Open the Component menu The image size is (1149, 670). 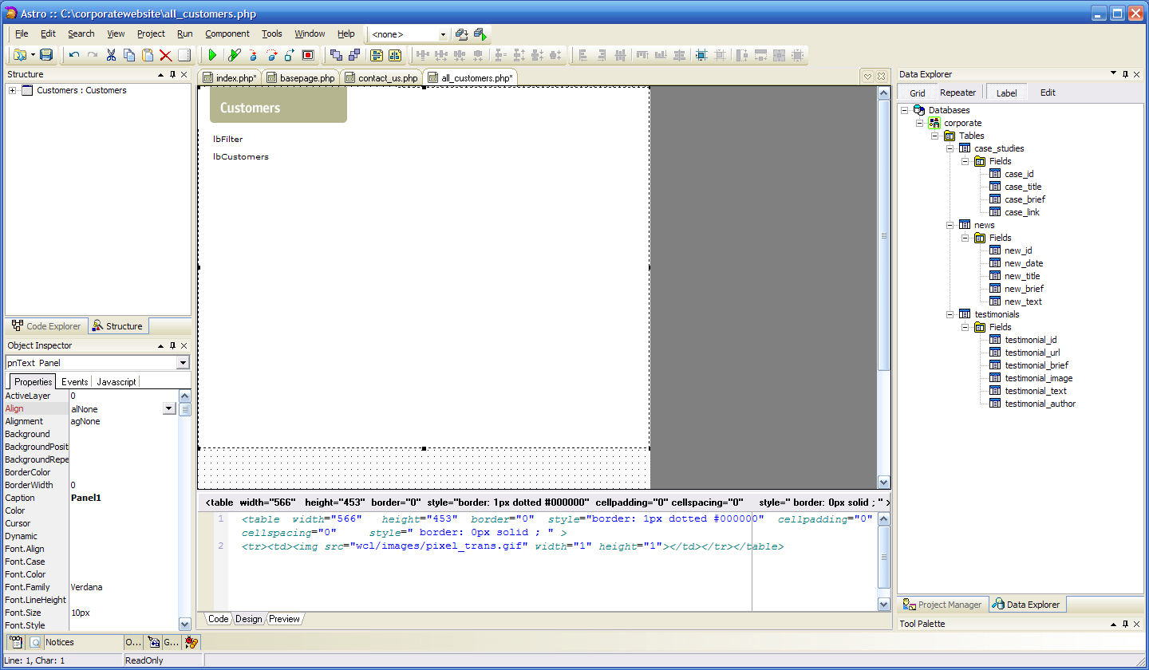pos(227,33)
